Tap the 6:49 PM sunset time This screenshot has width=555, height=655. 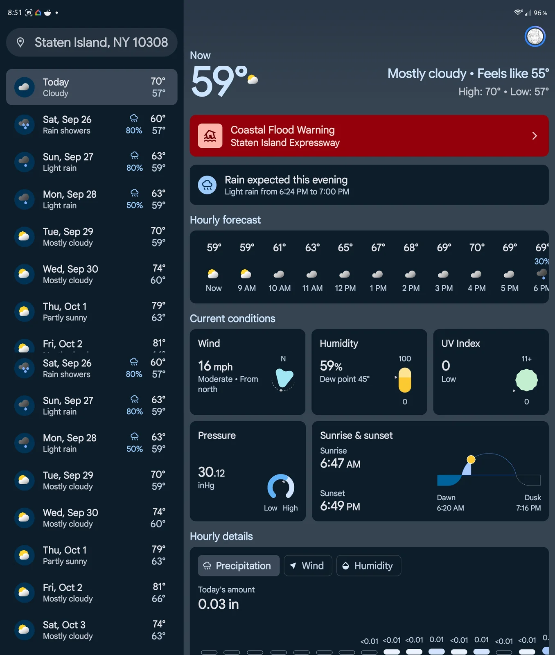[340, 506]
